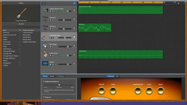187x105 pixels.
Task: Expand Drum Kit category in library
Action: 20,32
